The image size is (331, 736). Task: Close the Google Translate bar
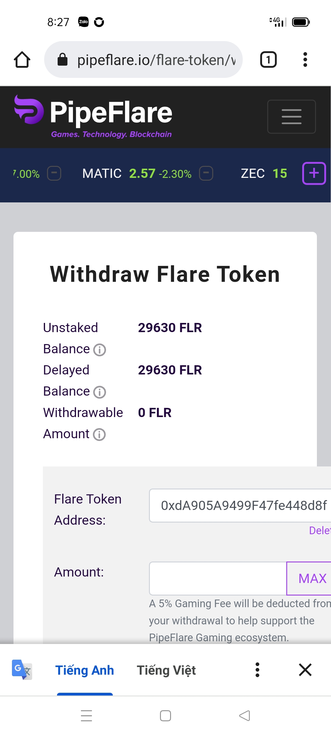pyautogui.click(x=305, y=670)
